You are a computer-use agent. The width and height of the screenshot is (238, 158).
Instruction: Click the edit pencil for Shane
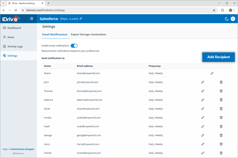point(212,73)
